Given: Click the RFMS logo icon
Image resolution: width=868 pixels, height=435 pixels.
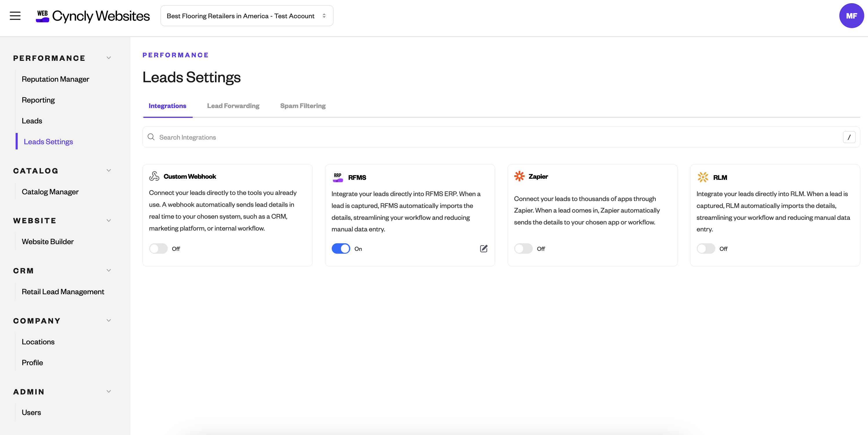Looking at the screenshot, I should click(x=338, y=177).
